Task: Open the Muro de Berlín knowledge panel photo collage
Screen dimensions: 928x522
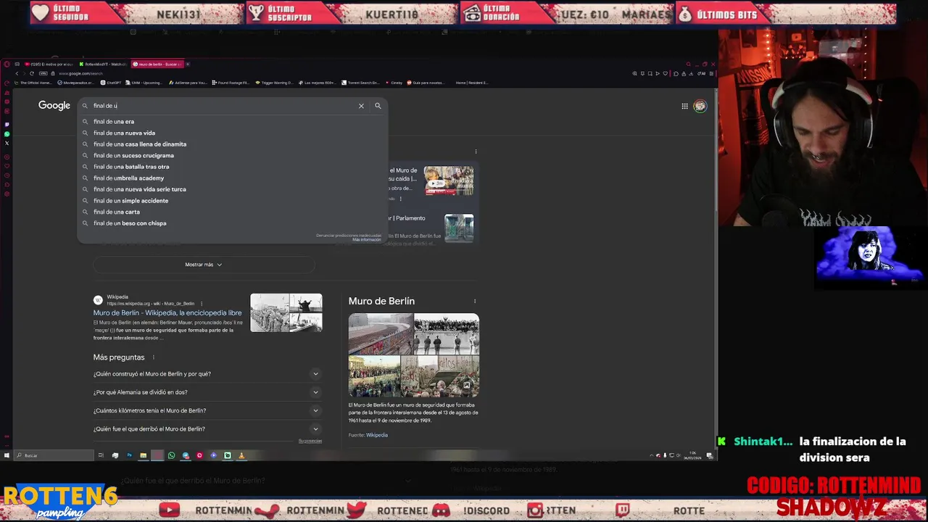Action: (x=414, y=355)
